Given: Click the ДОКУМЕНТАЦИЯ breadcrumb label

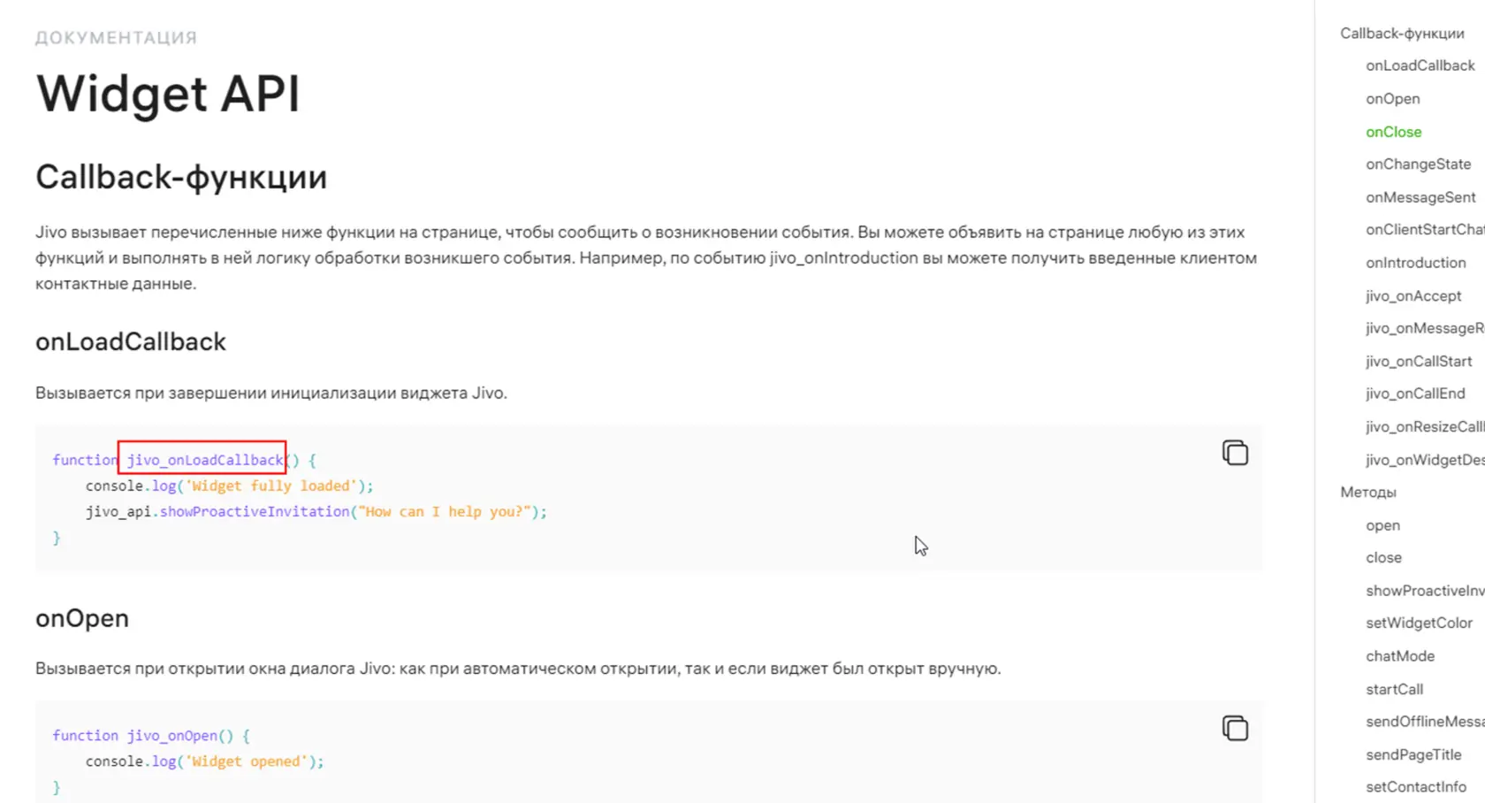Looking at the screenshot, I should coord(116,38).
